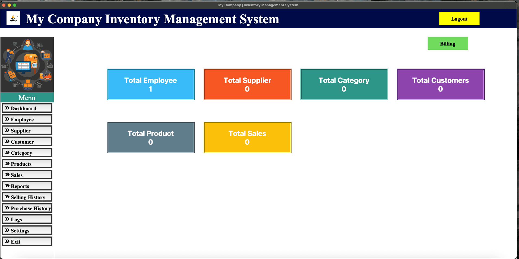Click the chevron icon beside Dashboard

tap(7, 108)
